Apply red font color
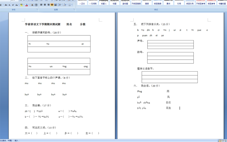The image size is (227, 142). click(x=27, y=5)
